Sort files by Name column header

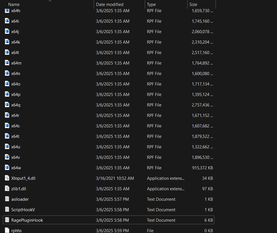[x=14, y=5]
